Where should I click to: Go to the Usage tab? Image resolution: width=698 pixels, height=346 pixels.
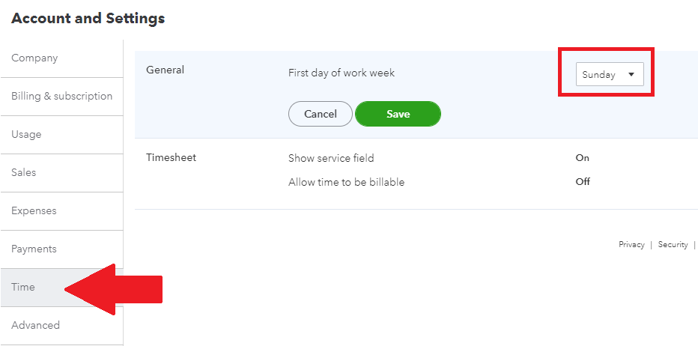[26, 135]
